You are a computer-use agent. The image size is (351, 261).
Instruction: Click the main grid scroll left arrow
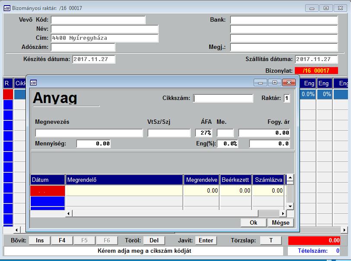pos(16,230)
